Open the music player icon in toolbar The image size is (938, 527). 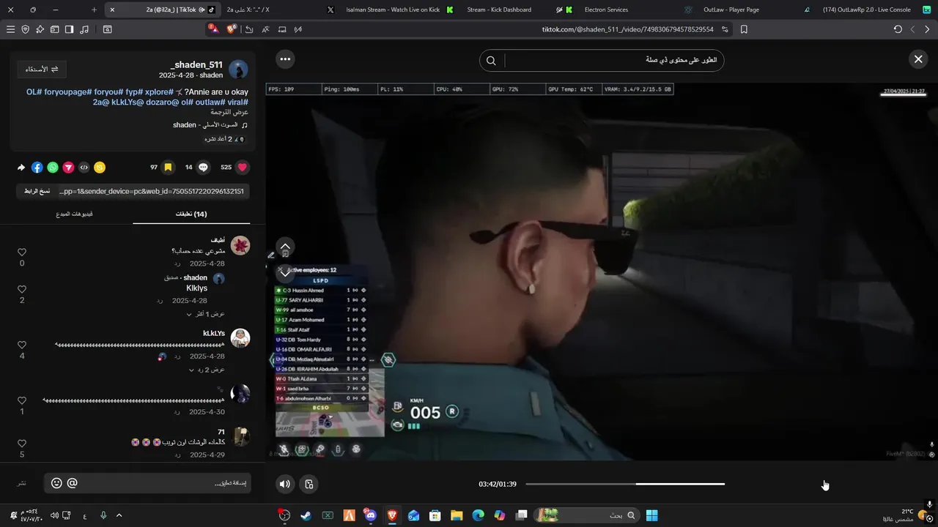84,29
